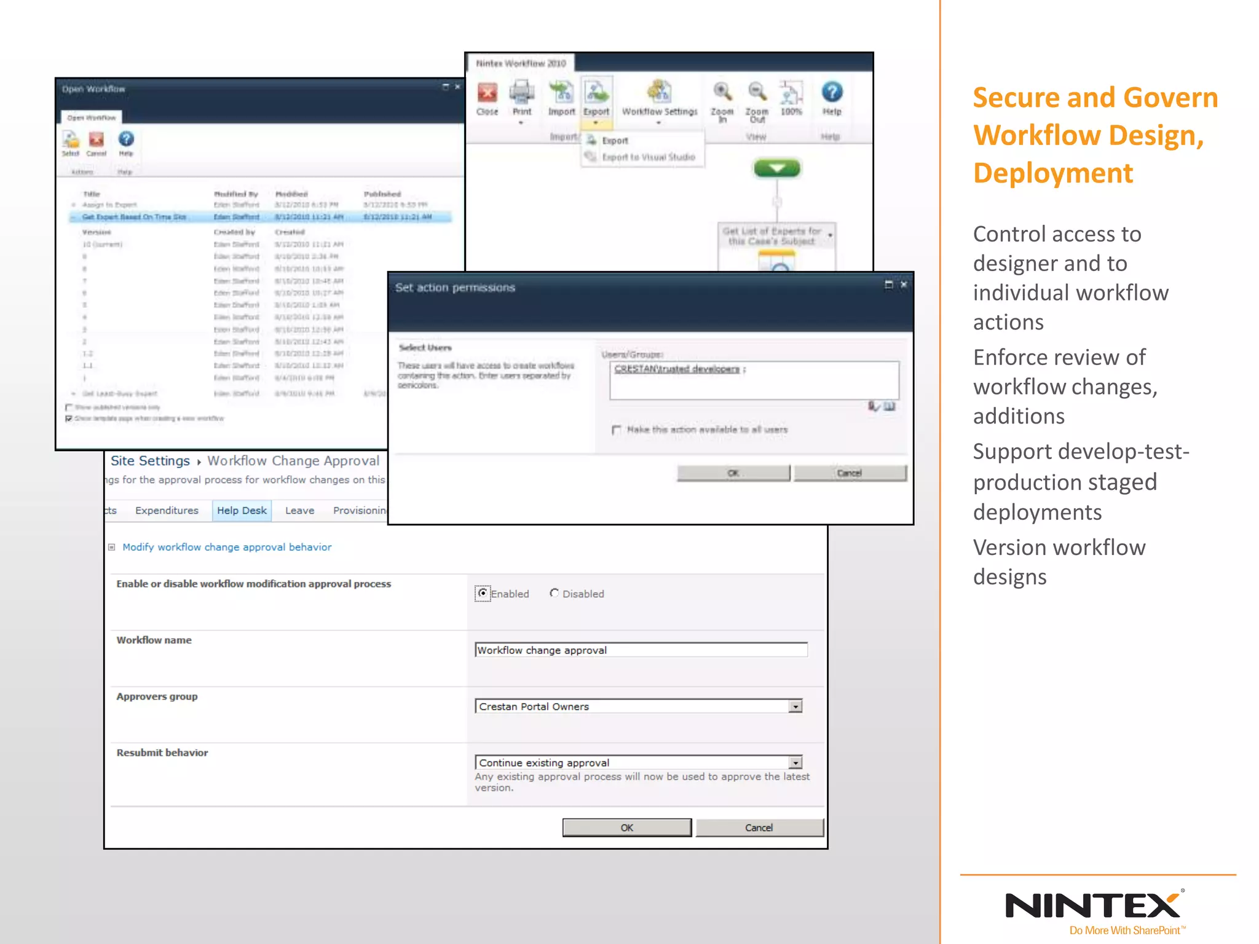Click the Published column header
Viewport: 1259px width, 944px height.
coord(382,194)
